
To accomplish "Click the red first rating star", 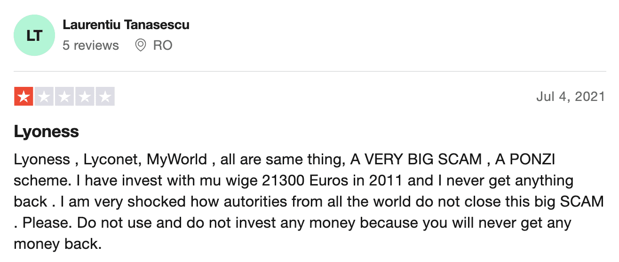I will (x=24, y=97).
